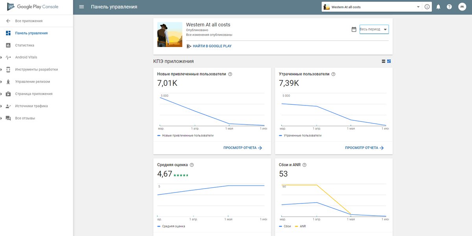Switch KPI cards to grid view

tap(389, 61)
